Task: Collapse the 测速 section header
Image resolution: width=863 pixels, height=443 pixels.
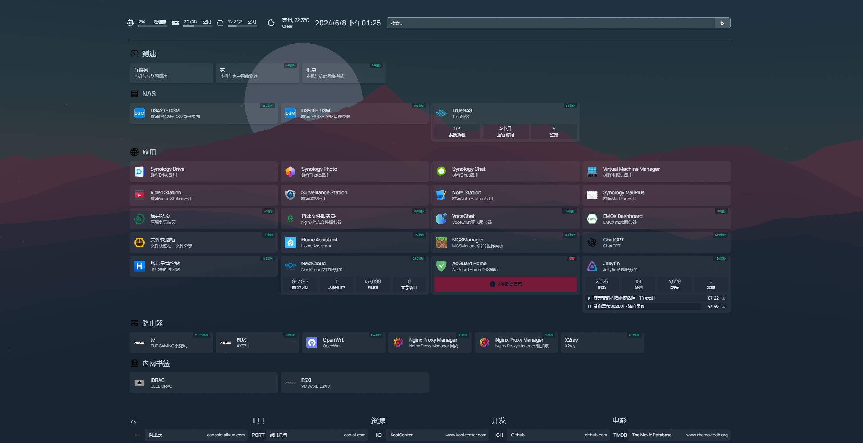Action: (144, 54)
